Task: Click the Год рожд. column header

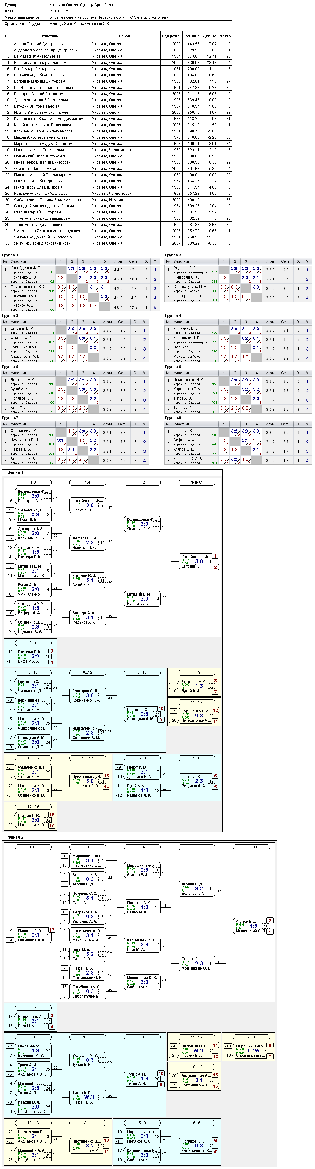Action: (x=171, y=36)
